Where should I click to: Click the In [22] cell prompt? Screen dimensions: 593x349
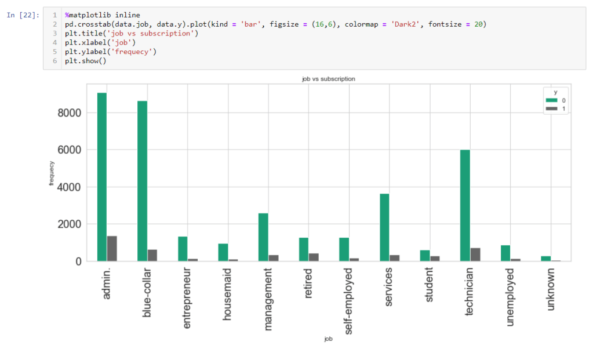pos(23,14)
